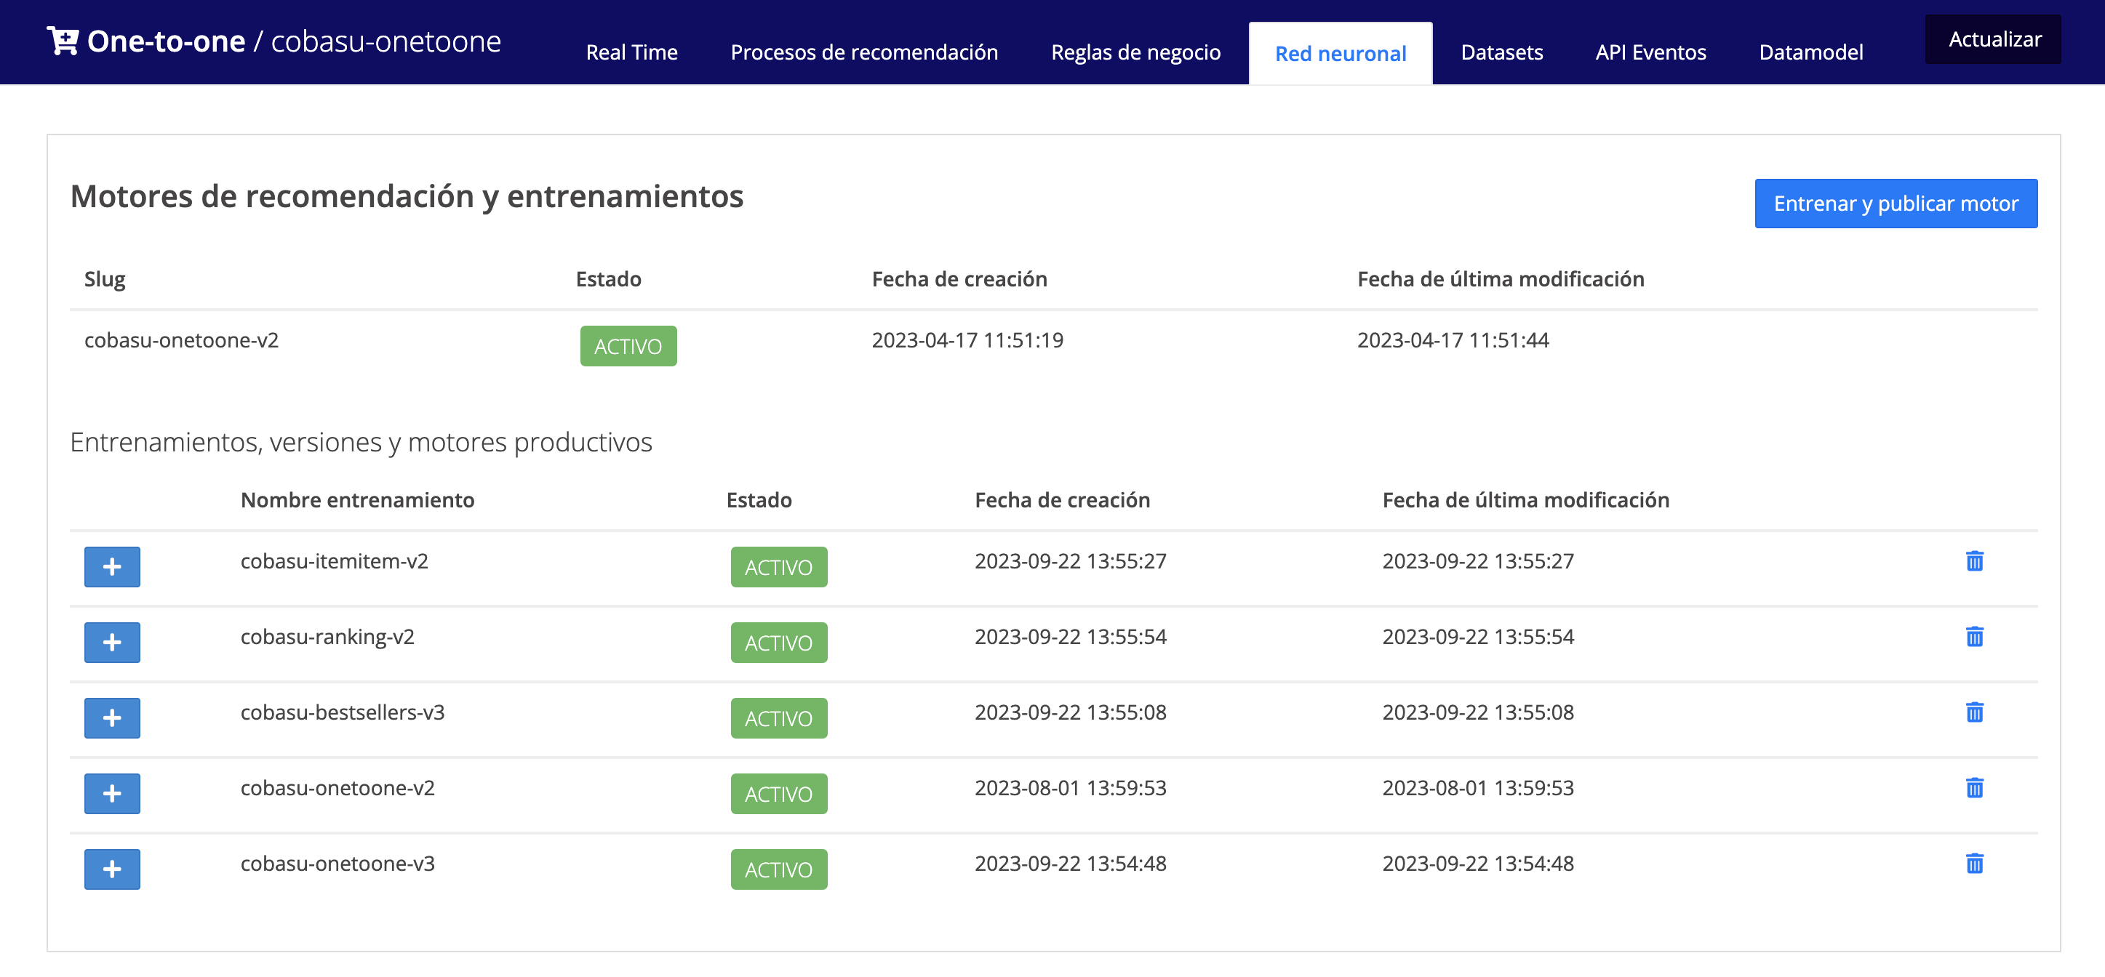Open Procesos de recomendación tab
The height and width of the screenshot is (977, 2105).
click(863, 53)
